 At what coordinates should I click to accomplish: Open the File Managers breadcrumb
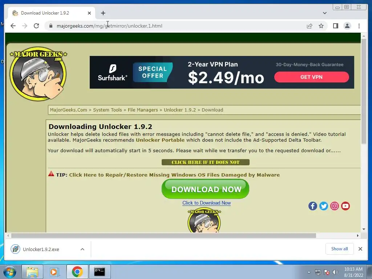pos(143,110)
